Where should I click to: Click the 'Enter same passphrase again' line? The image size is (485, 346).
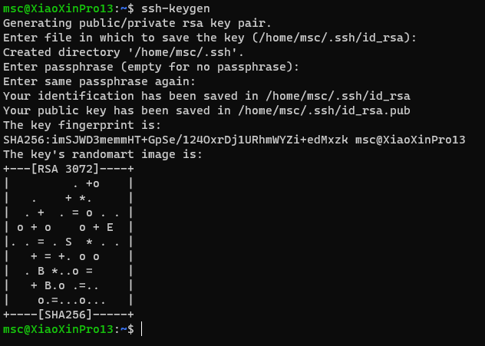pyautogui.click(x=99, y=81)
